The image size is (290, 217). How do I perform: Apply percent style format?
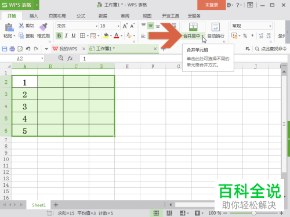(x=245, y=35)
